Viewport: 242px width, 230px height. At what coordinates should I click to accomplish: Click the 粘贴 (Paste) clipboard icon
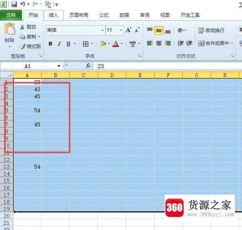pyautogui.click(x=10, y=29)
